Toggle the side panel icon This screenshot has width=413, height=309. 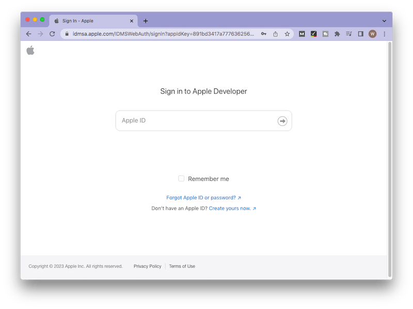360,34
